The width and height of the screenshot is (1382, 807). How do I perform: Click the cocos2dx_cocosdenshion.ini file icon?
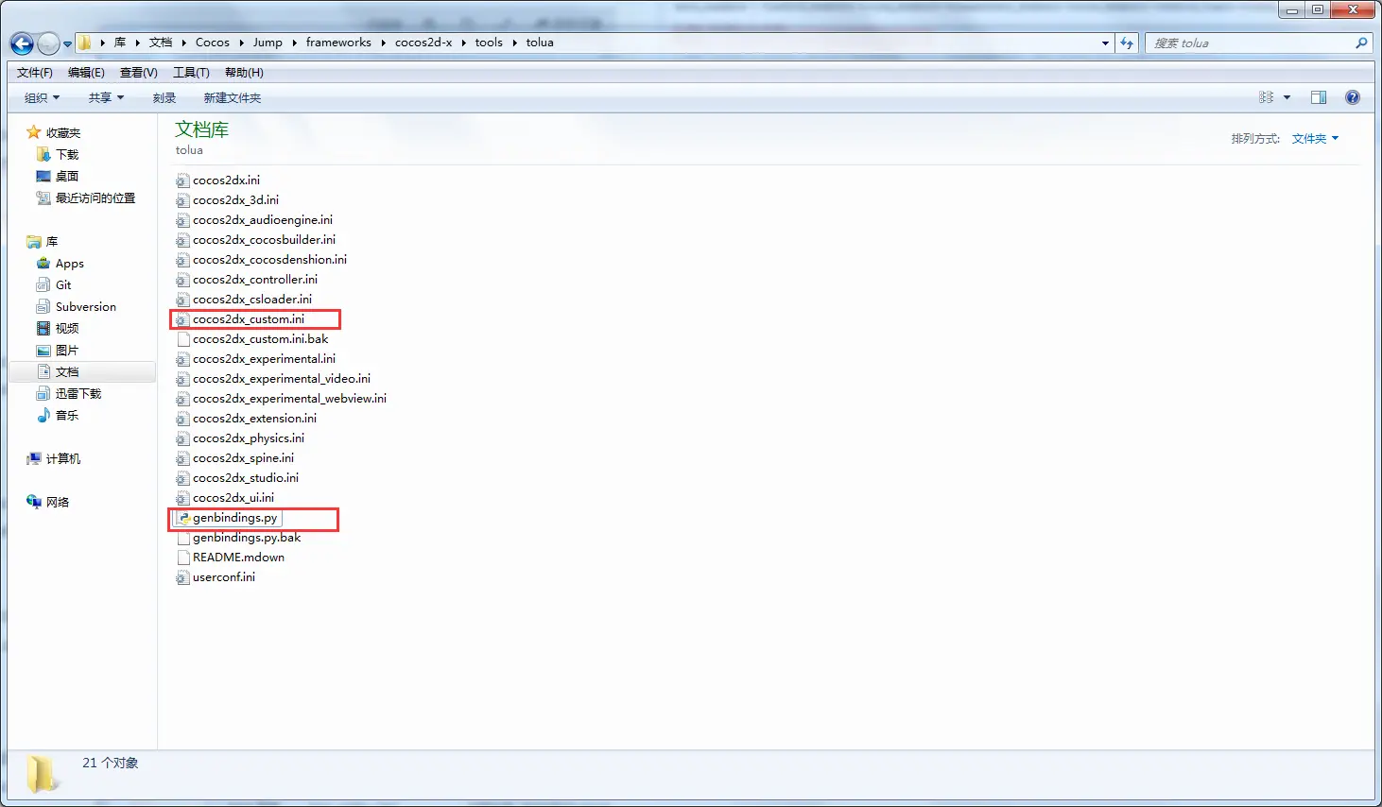pyautogui.click(x=183, y=260)
